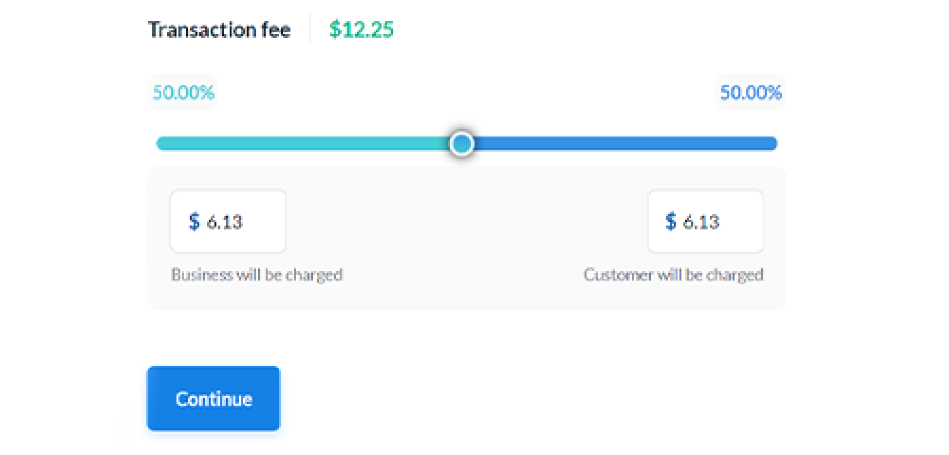The height and width of the screenshot is (455, 949).
Task: Click the green $12.25 fee amount
Action: tap(361, 30)
